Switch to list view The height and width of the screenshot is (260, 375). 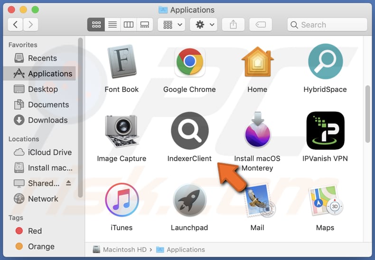[x=112, y=25]
